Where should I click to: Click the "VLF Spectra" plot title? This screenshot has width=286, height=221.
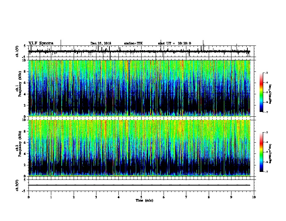click(41, 43)
